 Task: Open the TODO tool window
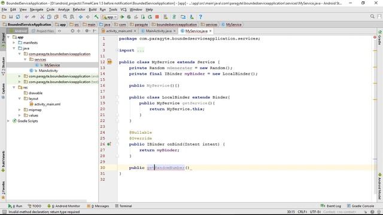click(x=35, y=206)
